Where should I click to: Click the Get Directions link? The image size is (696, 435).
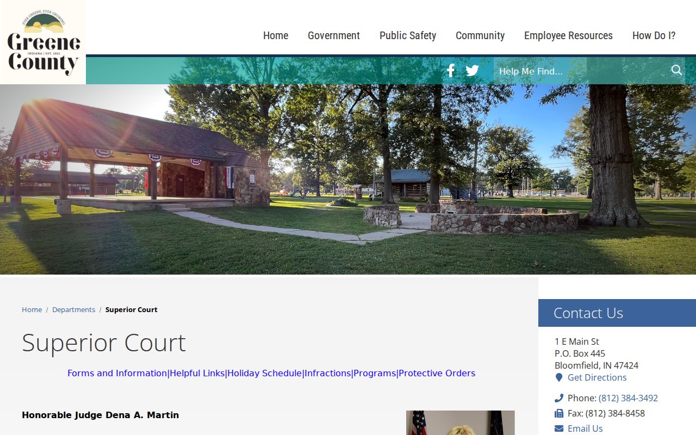click(x=597, y=377)
